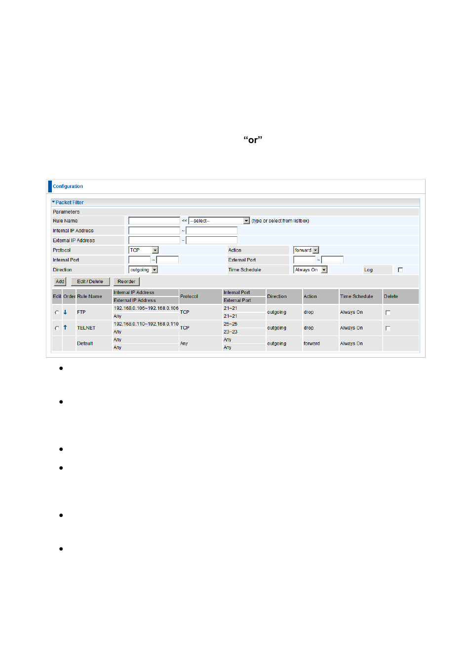This screenshot has width=471, height=666.
Task: Click the Add button
Action: point(60,282)
